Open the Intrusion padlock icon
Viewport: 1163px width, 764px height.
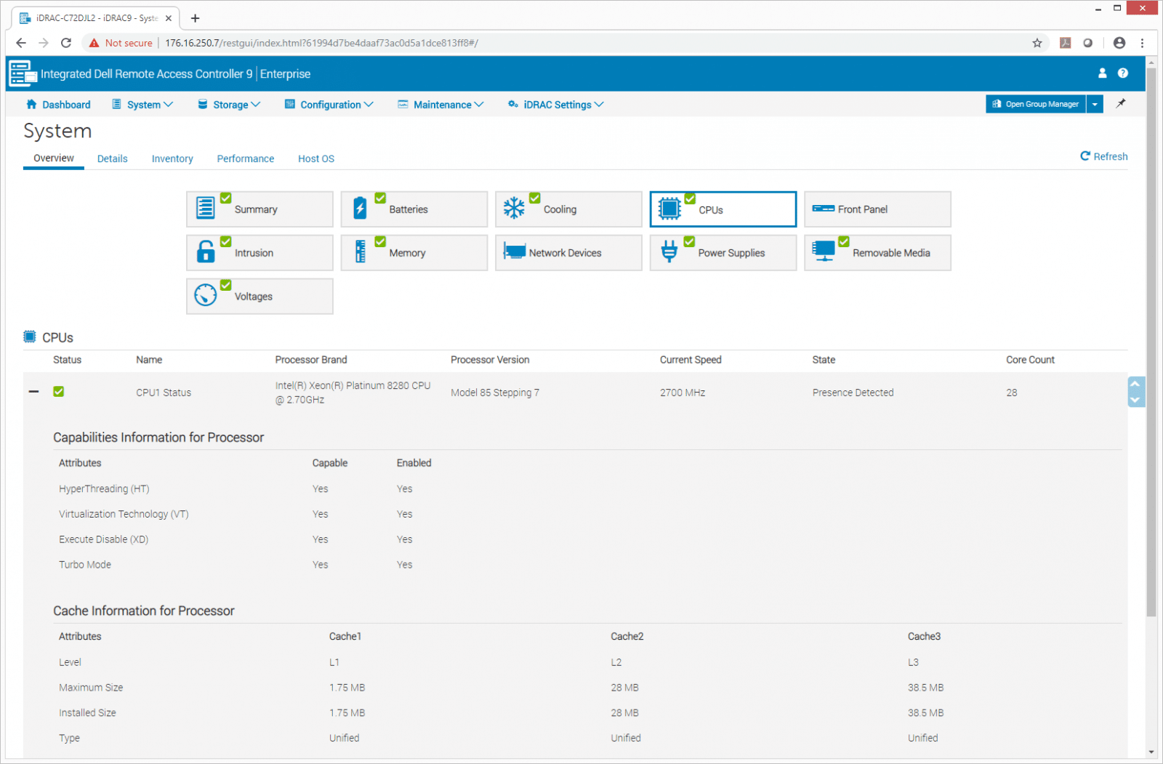click(x=206, y=252)
